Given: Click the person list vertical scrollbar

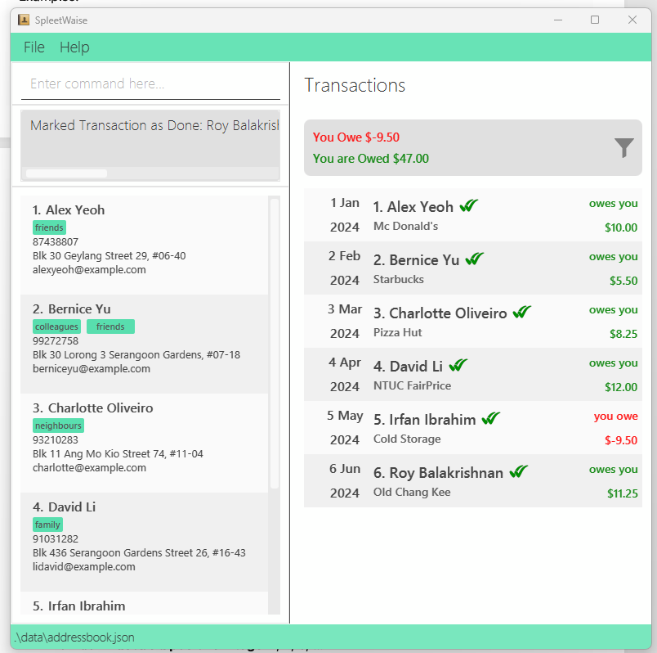Looking at the screenshot, I should click(x=275, y=344).
